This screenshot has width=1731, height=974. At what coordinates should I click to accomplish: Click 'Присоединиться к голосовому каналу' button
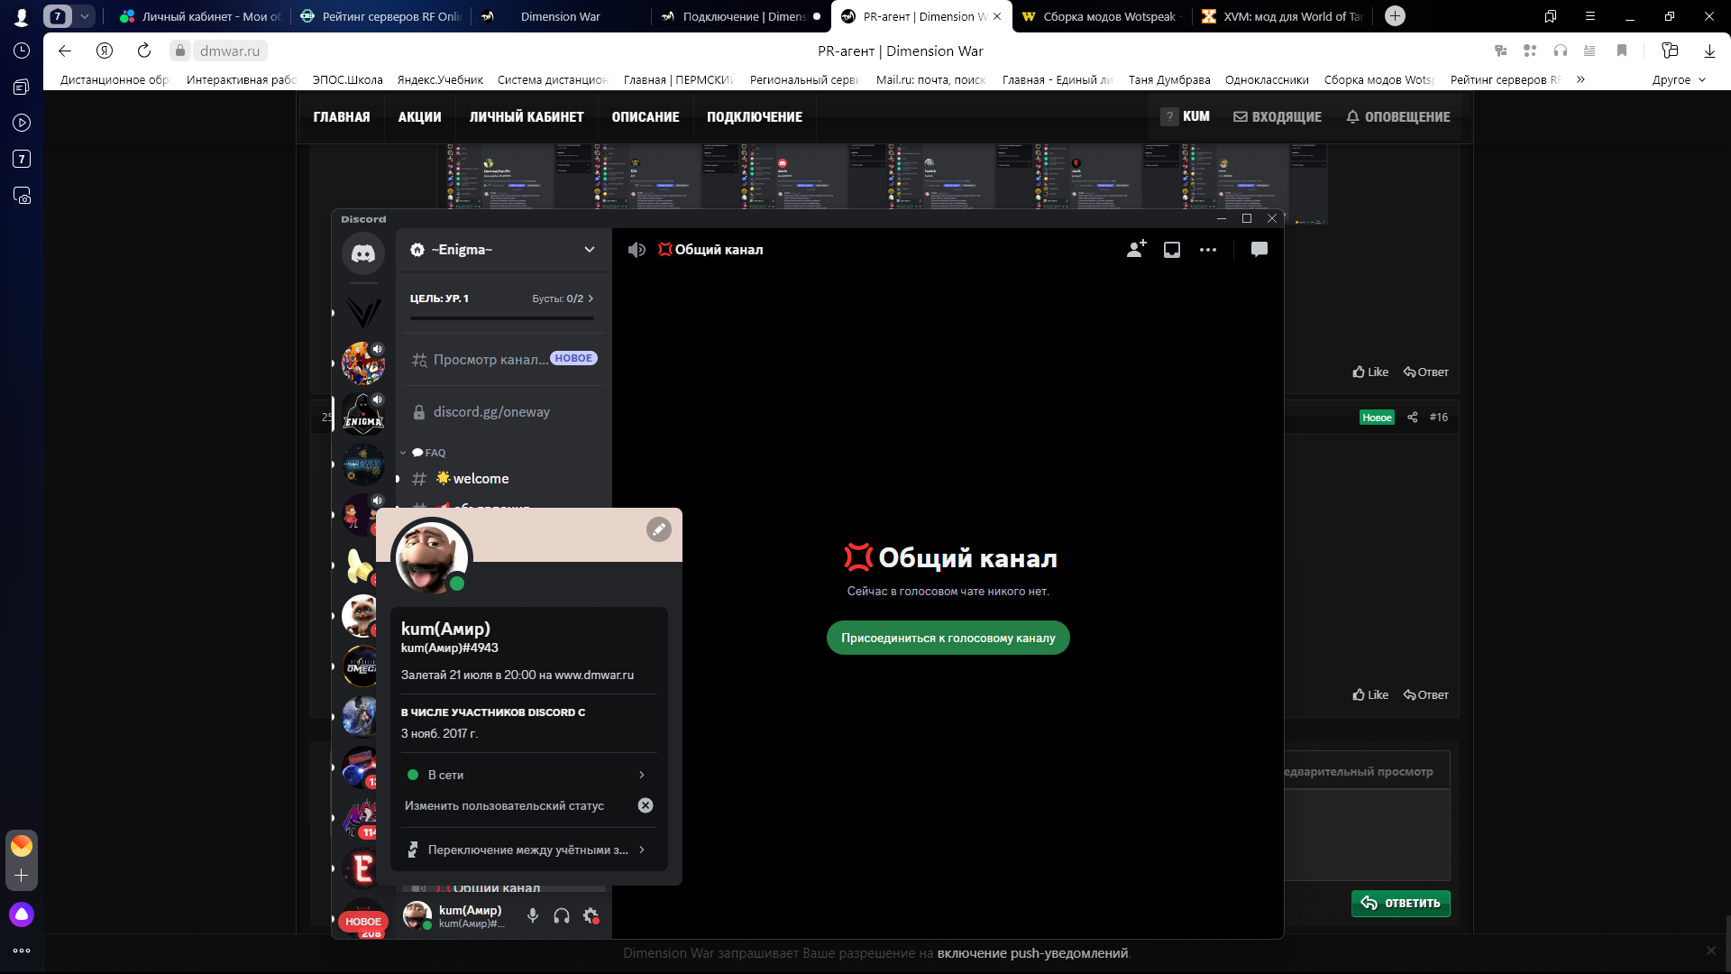948,638
